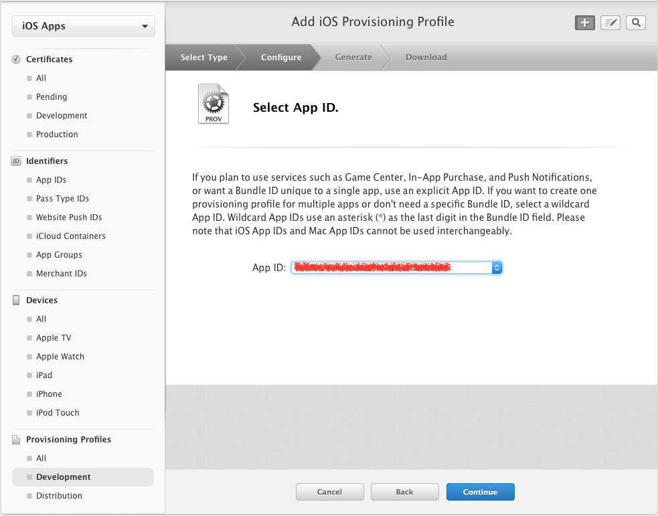Open App Groups

pyautogui.click(x=59, y=254)
